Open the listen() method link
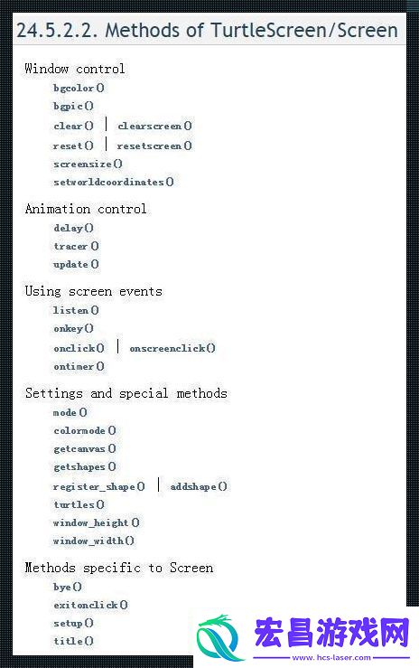This screenshot has width=419, height=668. point(76,311)
